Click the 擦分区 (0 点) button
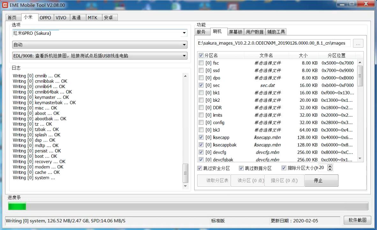Screen dimensions: 377x230 click(284, 181)
